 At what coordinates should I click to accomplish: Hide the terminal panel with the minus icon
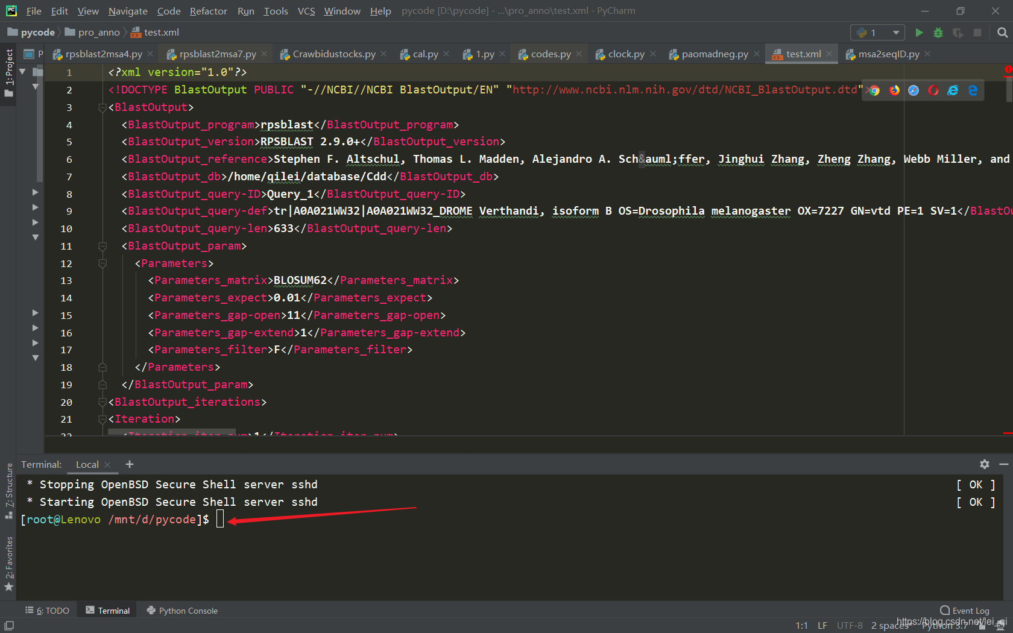coord(1004,464)
